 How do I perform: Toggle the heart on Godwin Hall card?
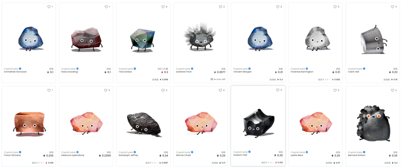(278, 90)
